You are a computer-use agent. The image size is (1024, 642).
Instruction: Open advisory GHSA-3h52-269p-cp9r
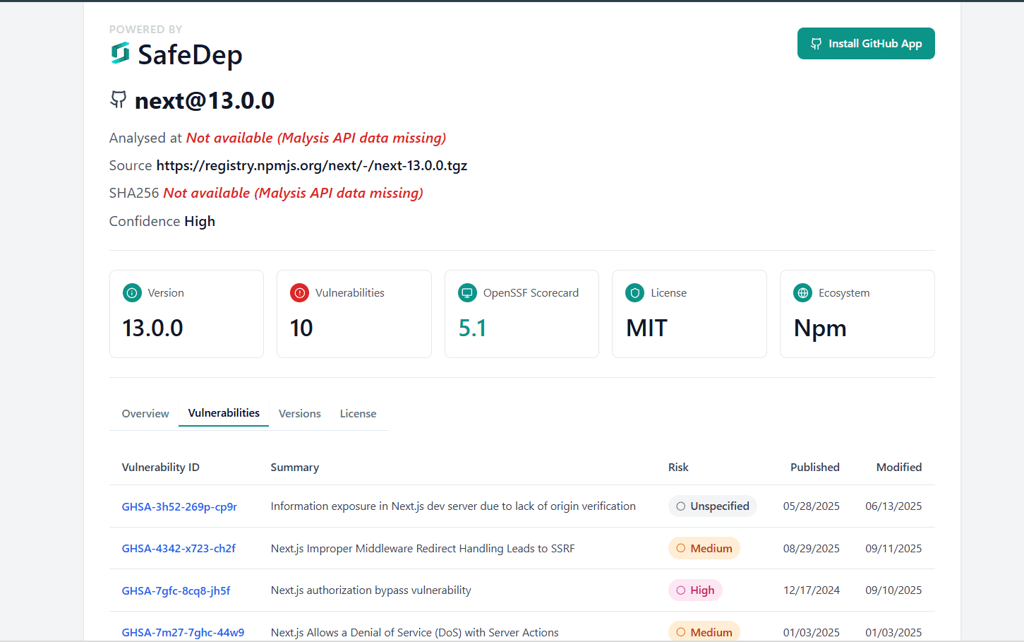click(179, 506)
